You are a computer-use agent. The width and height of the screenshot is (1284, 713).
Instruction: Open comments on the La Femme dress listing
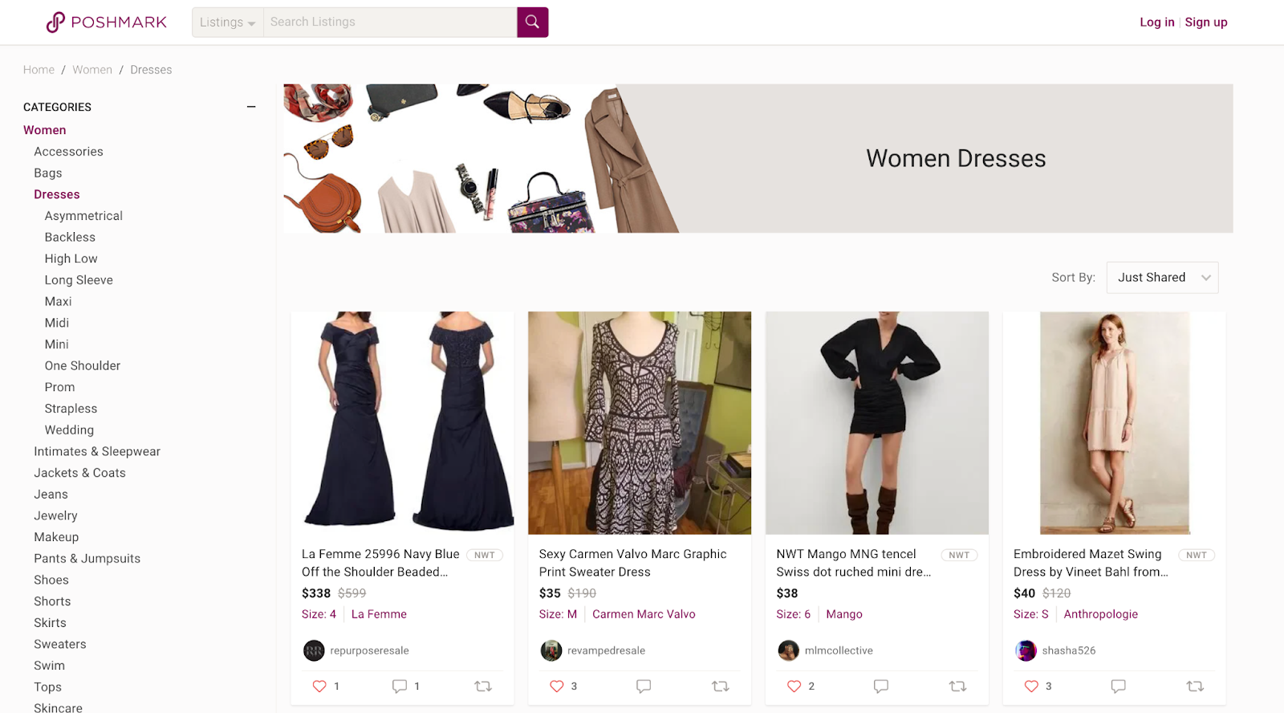(400, 686)
